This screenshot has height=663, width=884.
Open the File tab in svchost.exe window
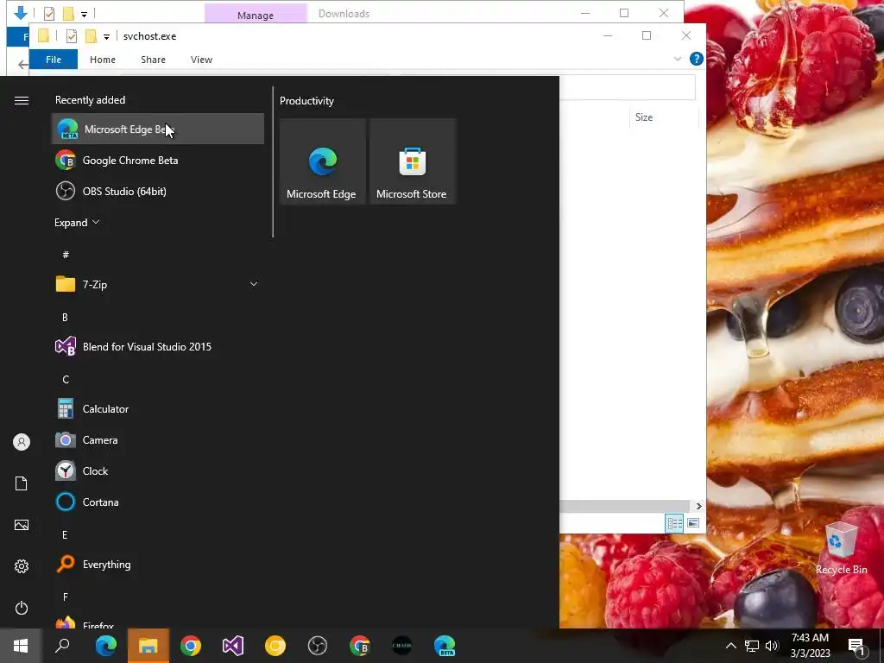pyautogui.click(x=54, y=60)
